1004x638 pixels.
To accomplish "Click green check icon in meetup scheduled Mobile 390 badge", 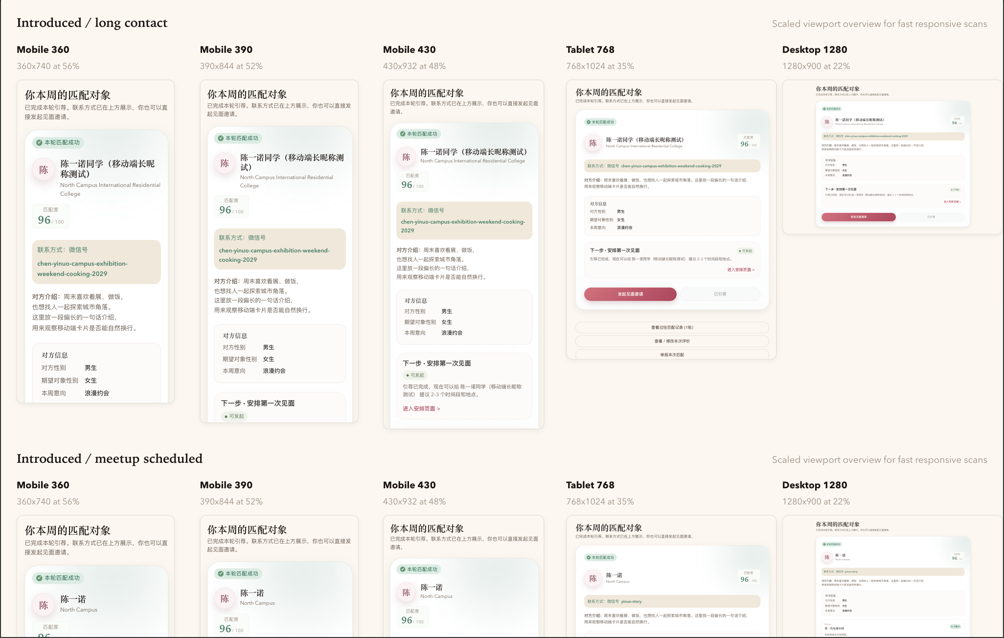I will click(x=221, y=573).
